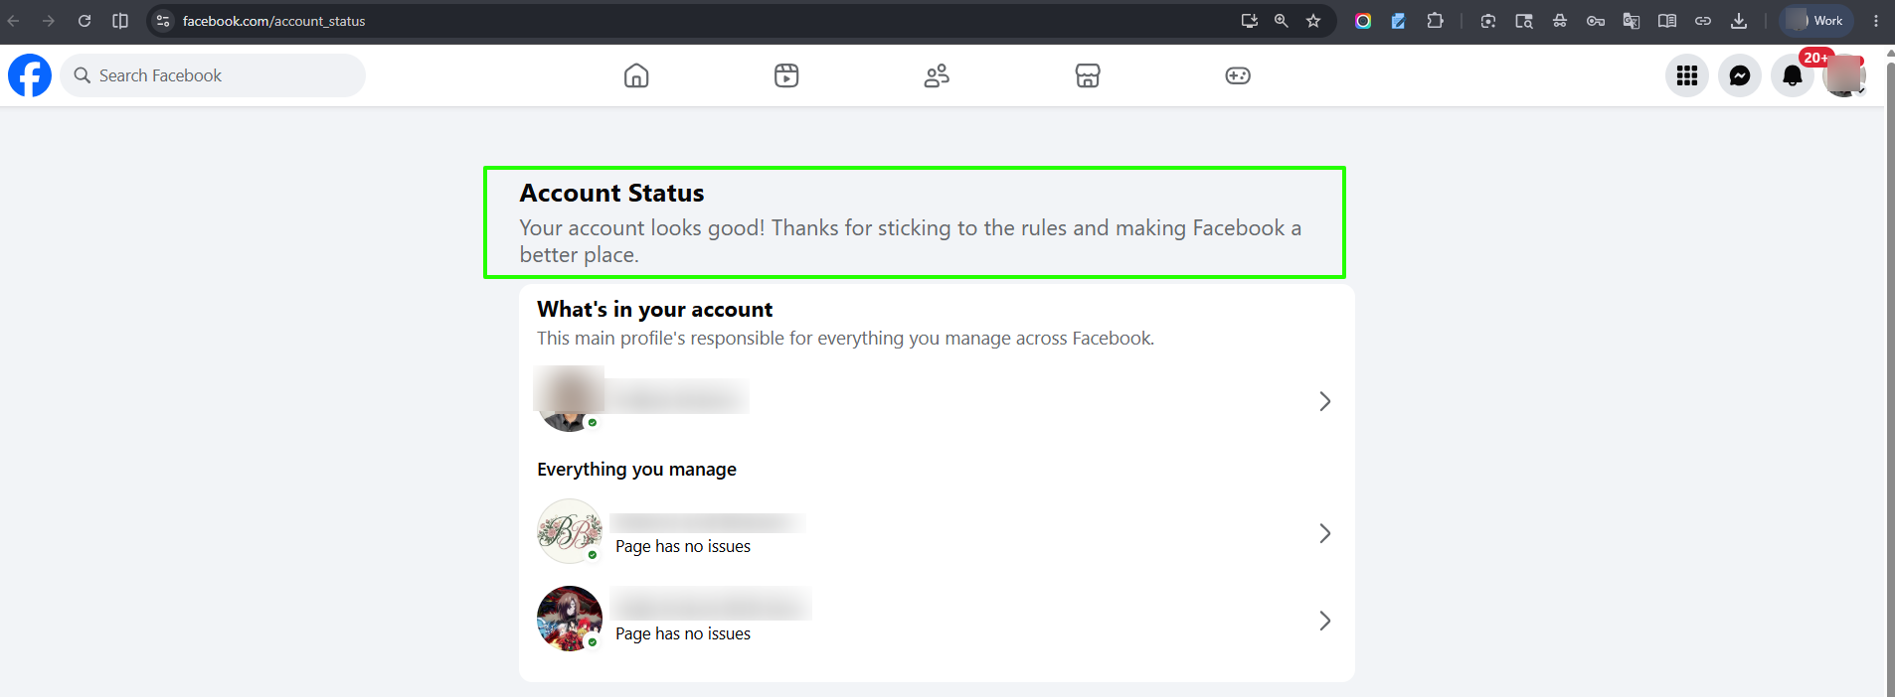Screen dimensions: 1895x697
Task: Click the Facebook logo
Action: click(x=30, y=75)
